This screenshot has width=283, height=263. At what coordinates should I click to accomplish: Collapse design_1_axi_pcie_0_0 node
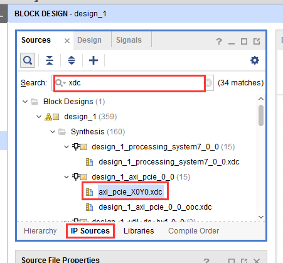[67, 177]
